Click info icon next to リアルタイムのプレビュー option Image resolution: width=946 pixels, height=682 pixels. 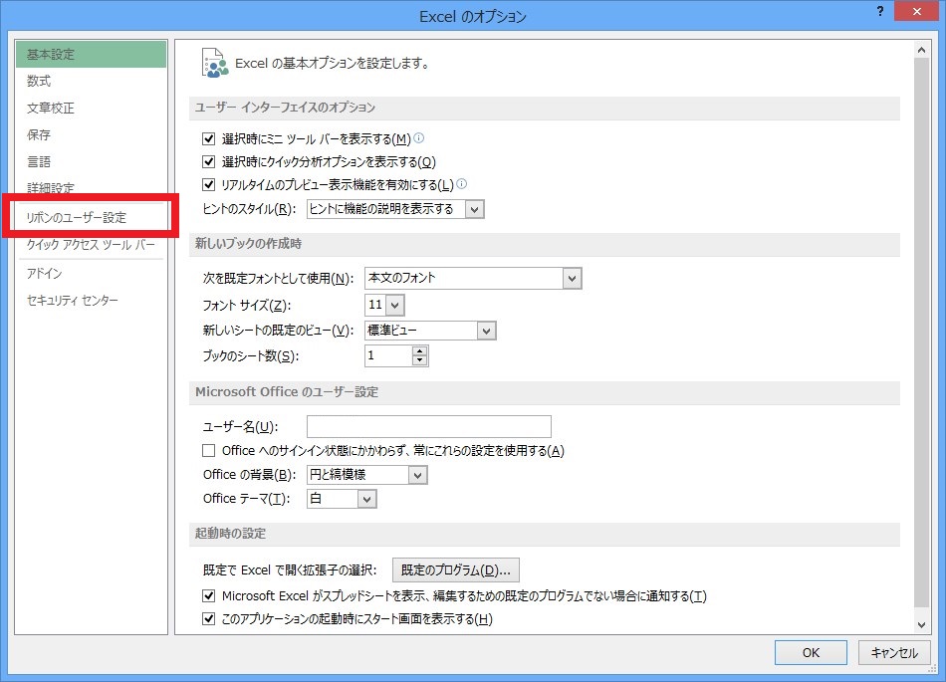(x=461, y=184)
